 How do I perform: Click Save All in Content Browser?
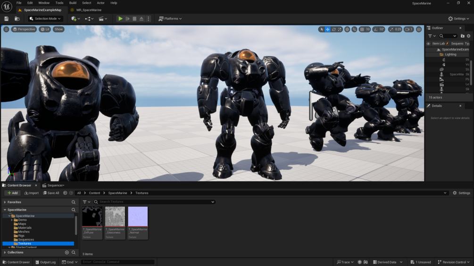[51, 193]
